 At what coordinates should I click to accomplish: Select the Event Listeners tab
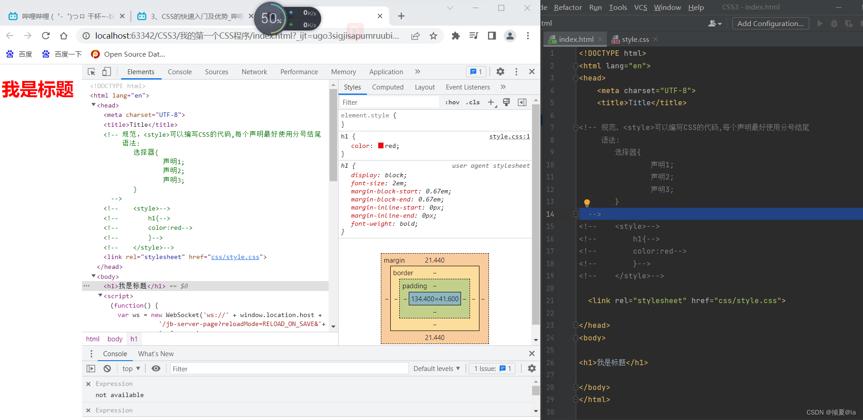tap(468, 87)
